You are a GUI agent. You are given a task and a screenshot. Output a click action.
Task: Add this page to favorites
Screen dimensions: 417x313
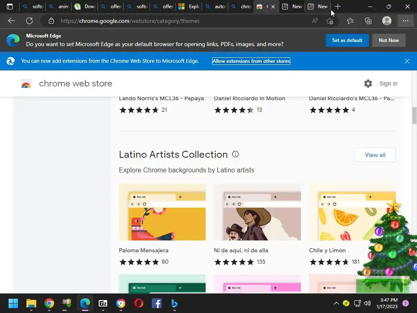[330, 21]
